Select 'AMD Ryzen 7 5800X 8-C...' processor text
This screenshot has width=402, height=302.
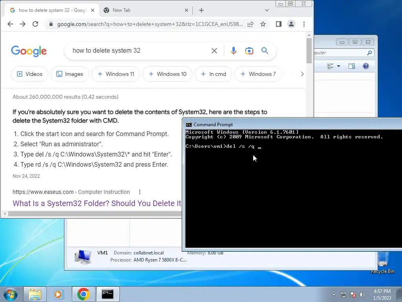pos(160,260)
